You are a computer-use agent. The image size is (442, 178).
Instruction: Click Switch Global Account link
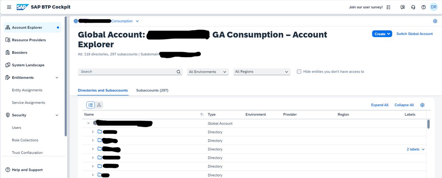tap(414, 34)
